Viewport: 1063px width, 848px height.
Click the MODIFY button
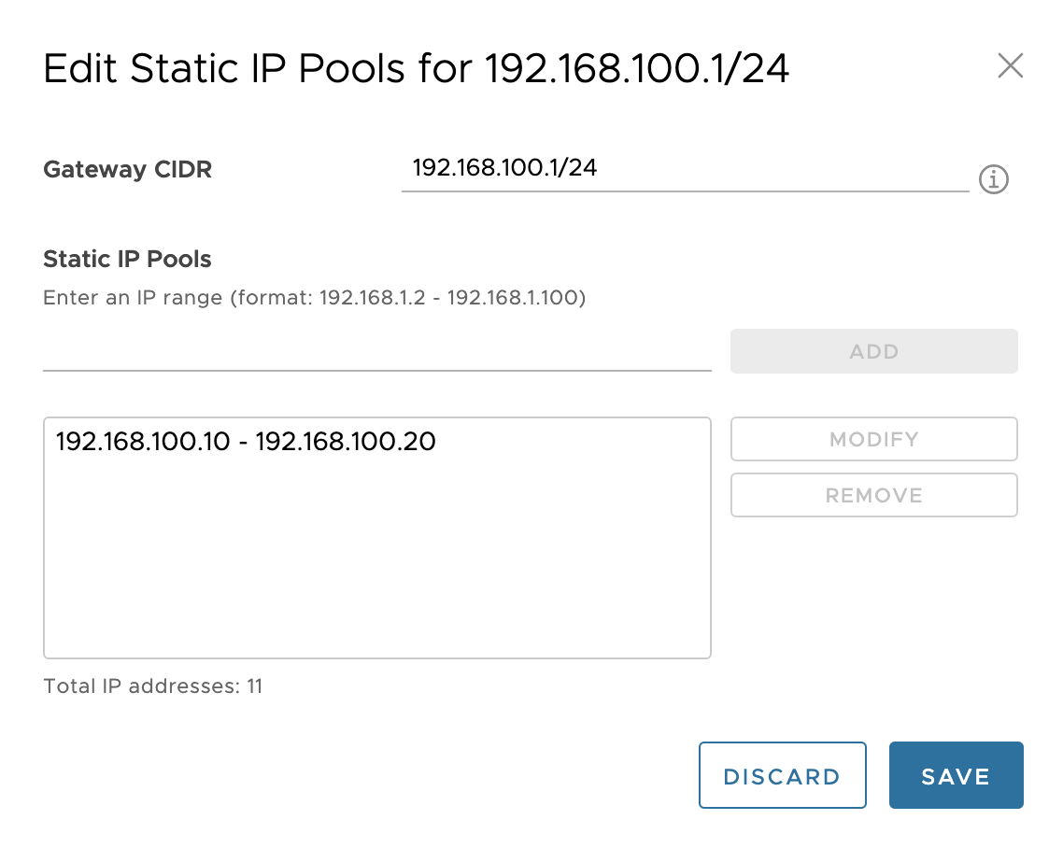pyautogui.click(x=873, y=439)
